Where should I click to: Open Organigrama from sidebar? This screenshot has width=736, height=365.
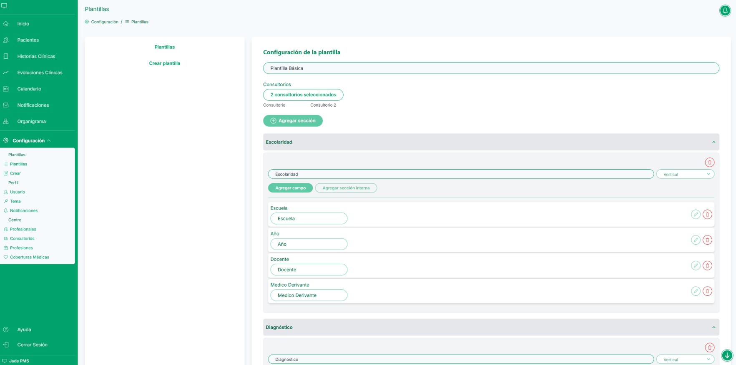coord(31,121)
